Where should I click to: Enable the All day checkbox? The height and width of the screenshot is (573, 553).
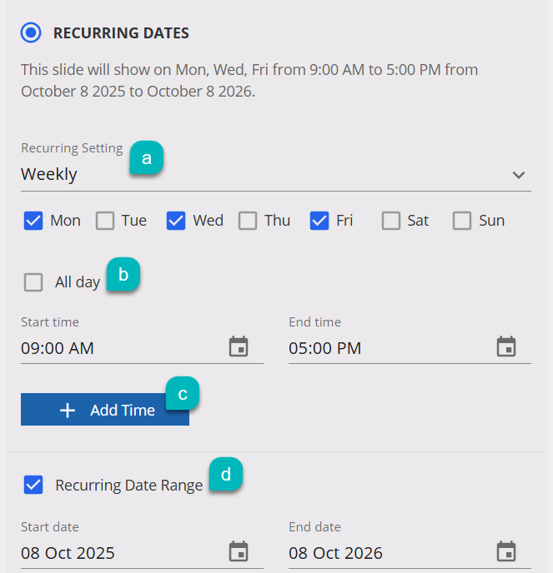click(33, 282)
